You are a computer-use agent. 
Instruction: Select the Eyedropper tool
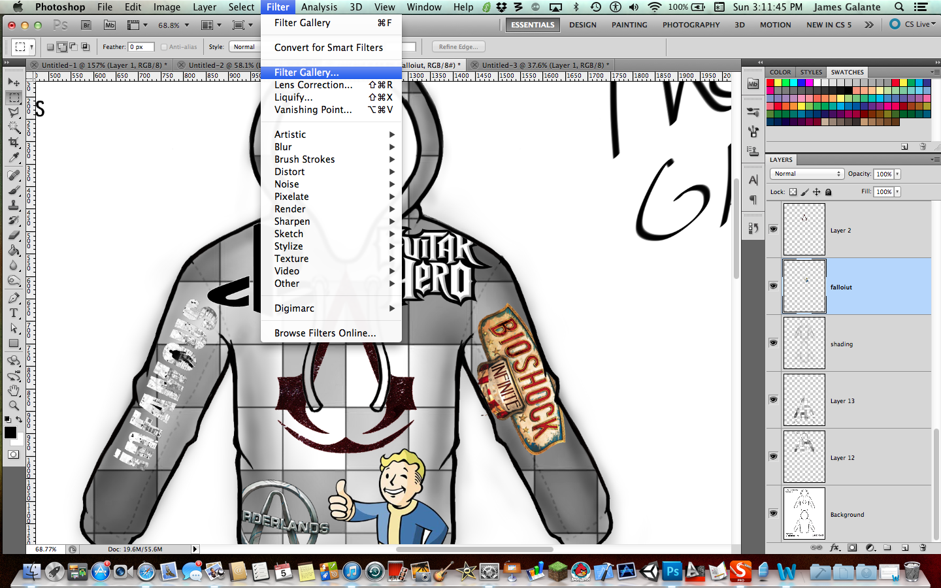tap(14, 157)
